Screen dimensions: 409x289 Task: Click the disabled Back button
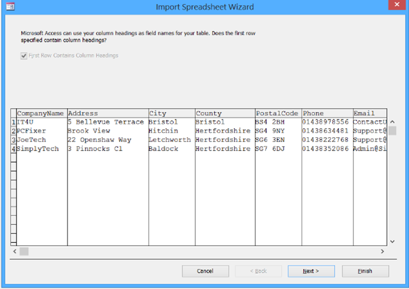click(258, 271)
